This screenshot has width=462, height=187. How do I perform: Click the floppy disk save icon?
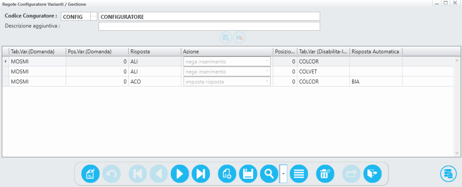pos(248,174)
